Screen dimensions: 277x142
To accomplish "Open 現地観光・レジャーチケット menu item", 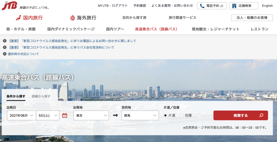I will coord(216,29).
